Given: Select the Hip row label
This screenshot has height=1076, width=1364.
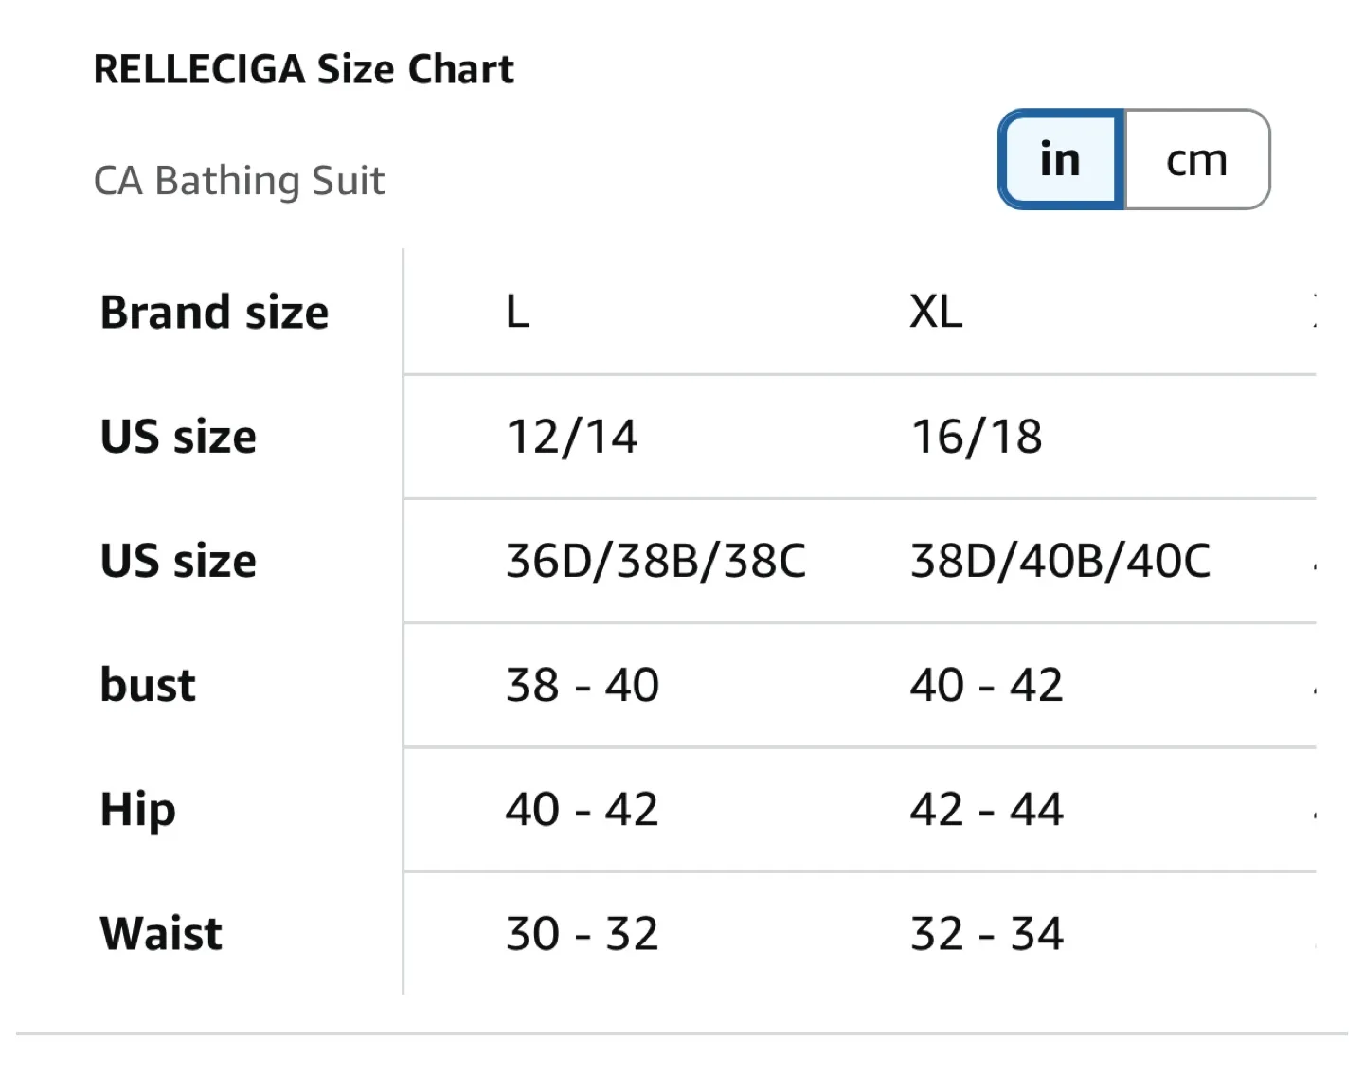Looking at the screenshot, I should pyautogui.click(x=135, y=810).
